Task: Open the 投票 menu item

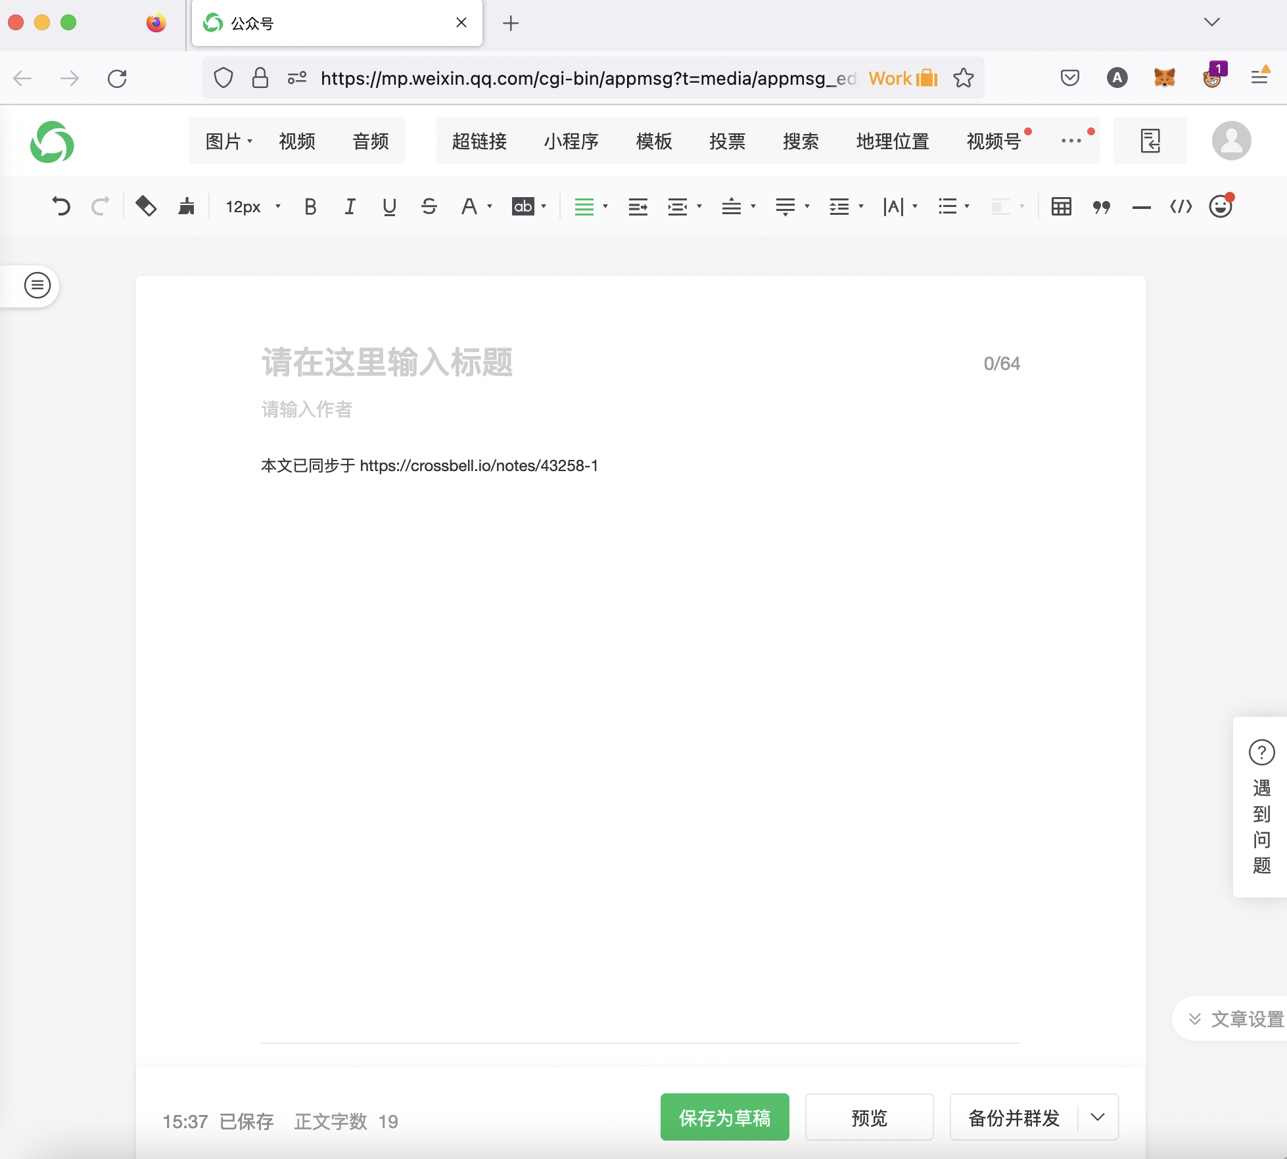Action: pyautogui.click(x=727, y=141)
